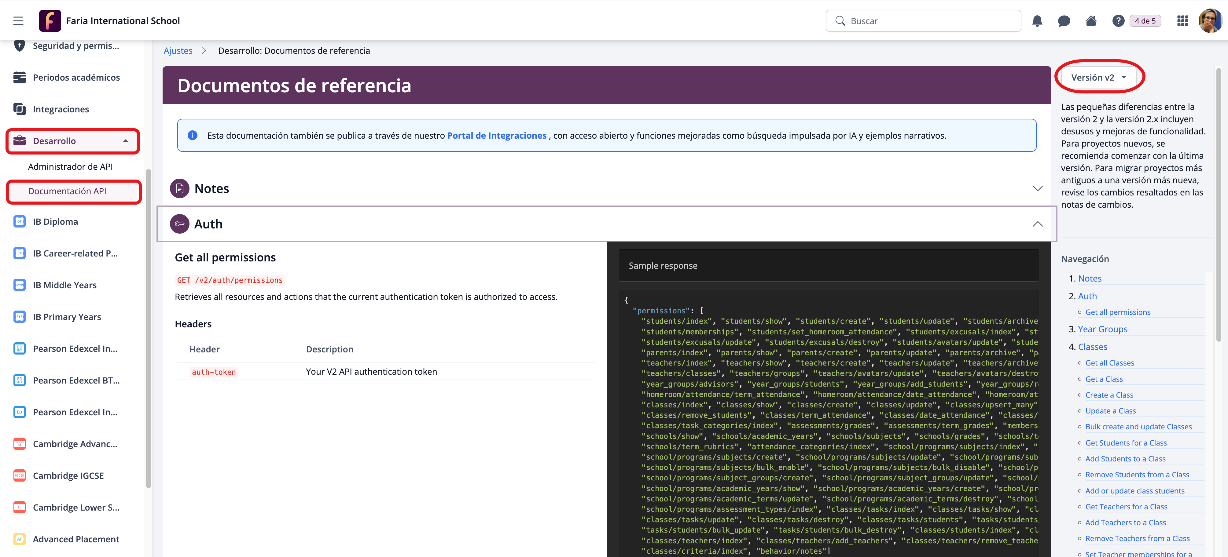1228x557 pixels.
Task: Expand the Notes section
Action: pos(1037,189)
